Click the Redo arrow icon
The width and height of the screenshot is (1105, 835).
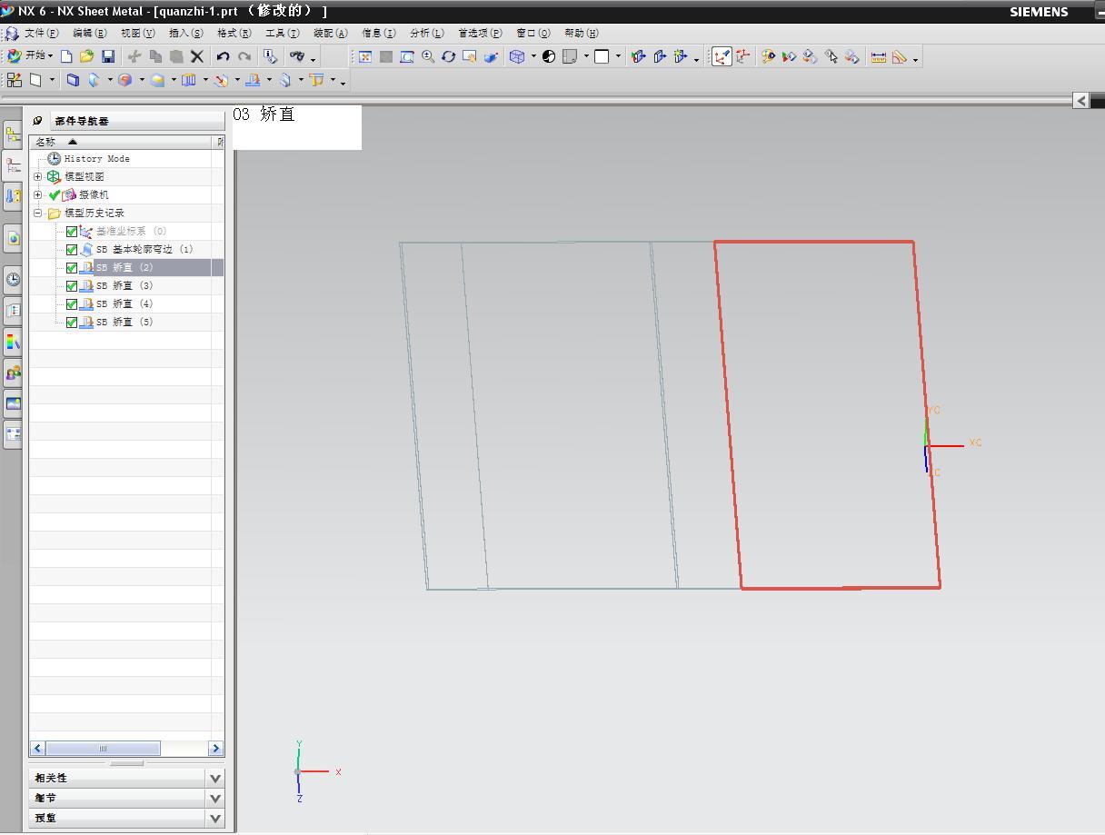pos(244,56)
